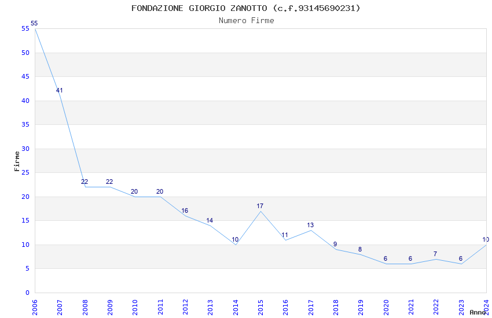Click the x-axis year 2020

click(386, 308)
